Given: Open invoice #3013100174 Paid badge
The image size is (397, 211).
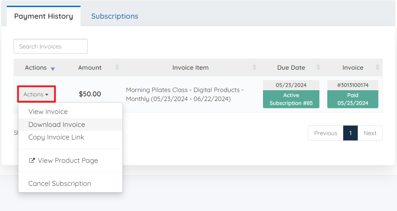Looking at the screenshot, I should 352,99.
